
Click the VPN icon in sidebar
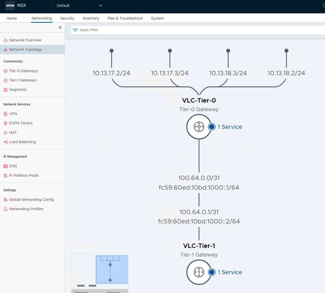[x=5, y=114]
